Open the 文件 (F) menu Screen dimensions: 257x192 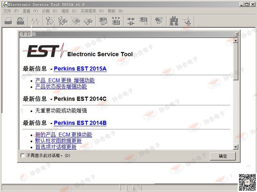coord(11,11)
